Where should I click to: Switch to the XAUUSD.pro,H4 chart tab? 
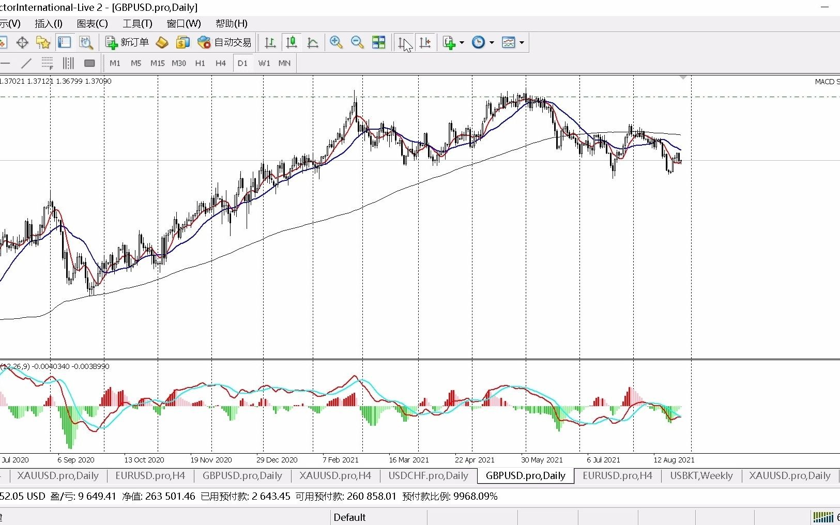coord(335,475)
